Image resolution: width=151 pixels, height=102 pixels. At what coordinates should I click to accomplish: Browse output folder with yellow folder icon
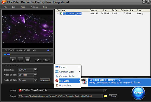pos(105,96)
